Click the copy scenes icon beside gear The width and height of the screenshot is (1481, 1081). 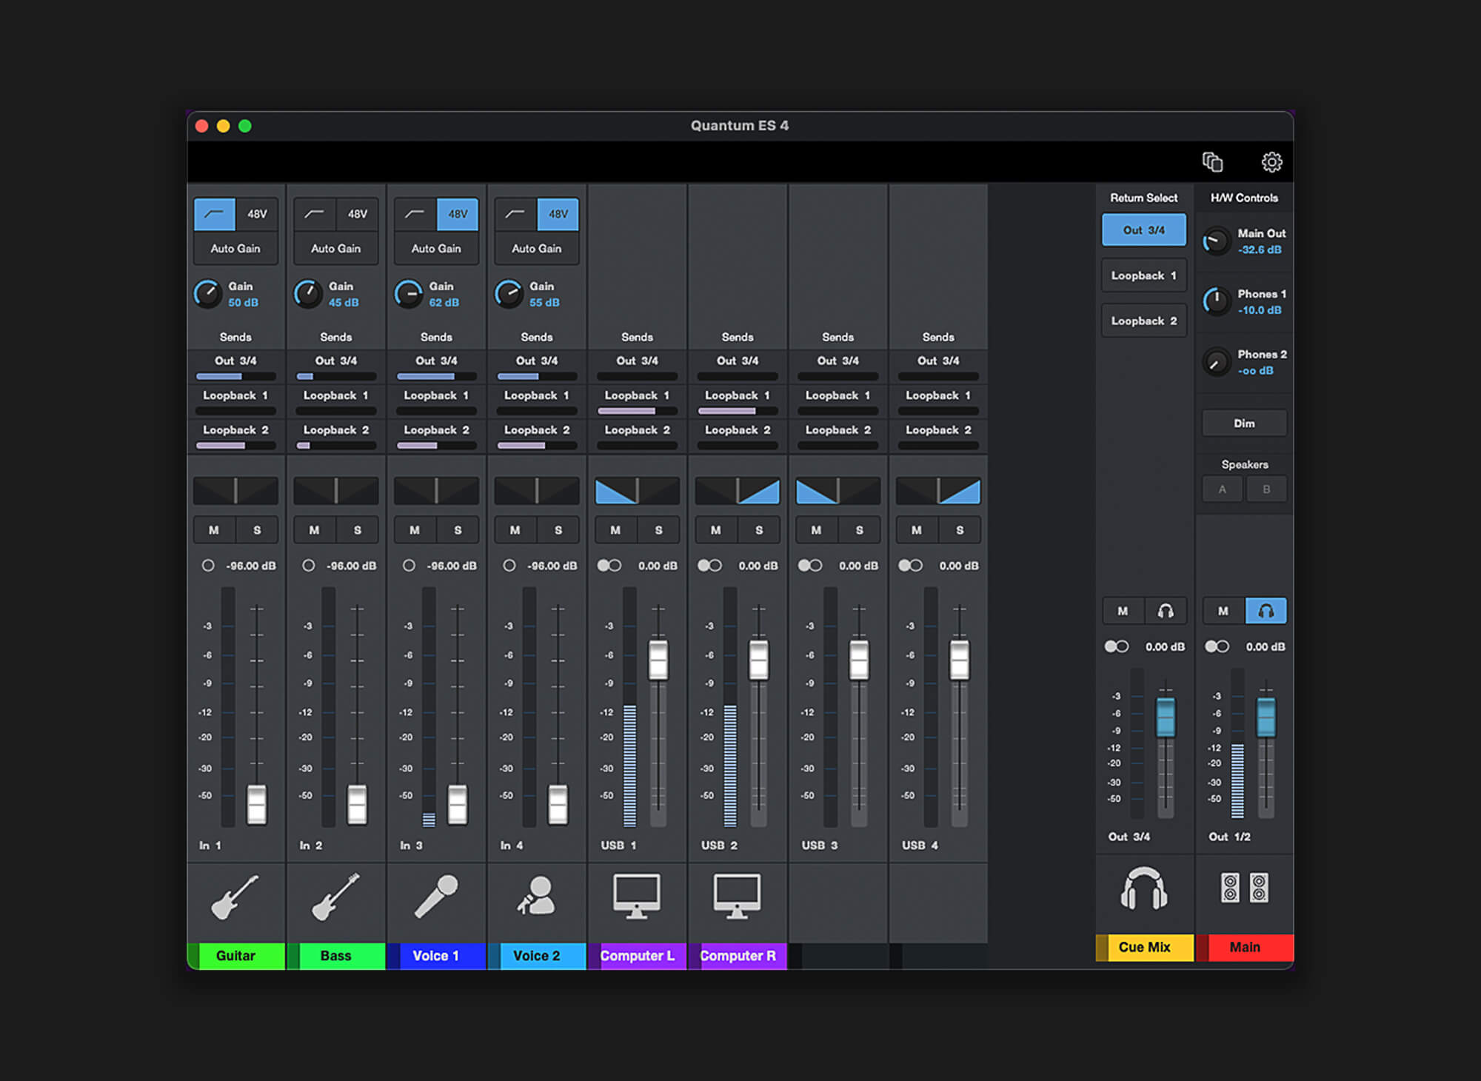(1212, 161)
